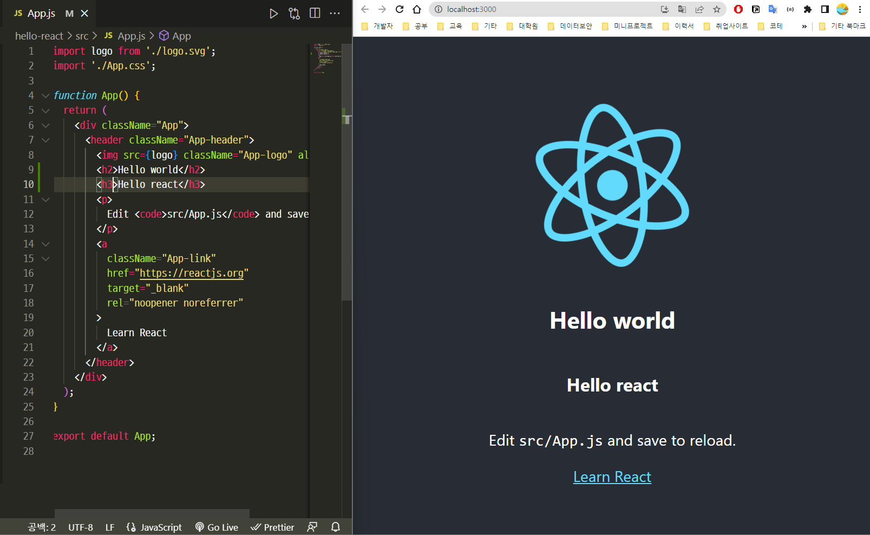Follow the Learn React link
Screen dimensions: 870x535
point(612,477)
